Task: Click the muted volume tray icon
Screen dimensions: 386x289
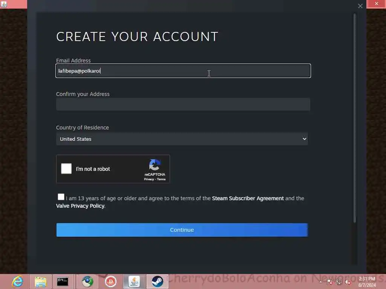Action: pos(348,282)
